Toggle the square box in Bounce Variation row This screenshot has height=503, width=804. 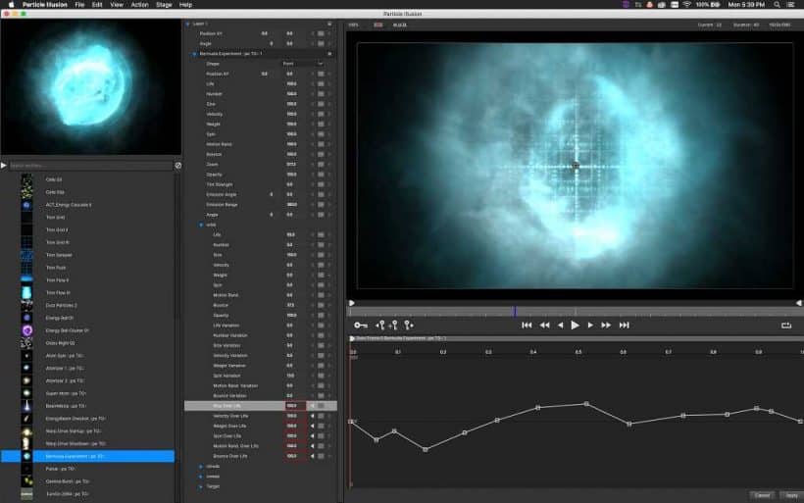point(321,395)
